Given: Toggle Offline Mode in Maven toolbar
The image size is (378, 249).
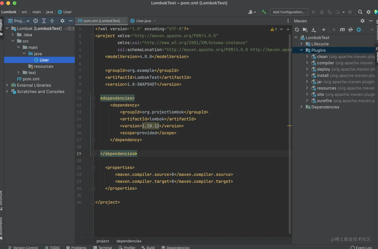Looking at the screenshot, I should pyautogui.click(x=350, y=30).
